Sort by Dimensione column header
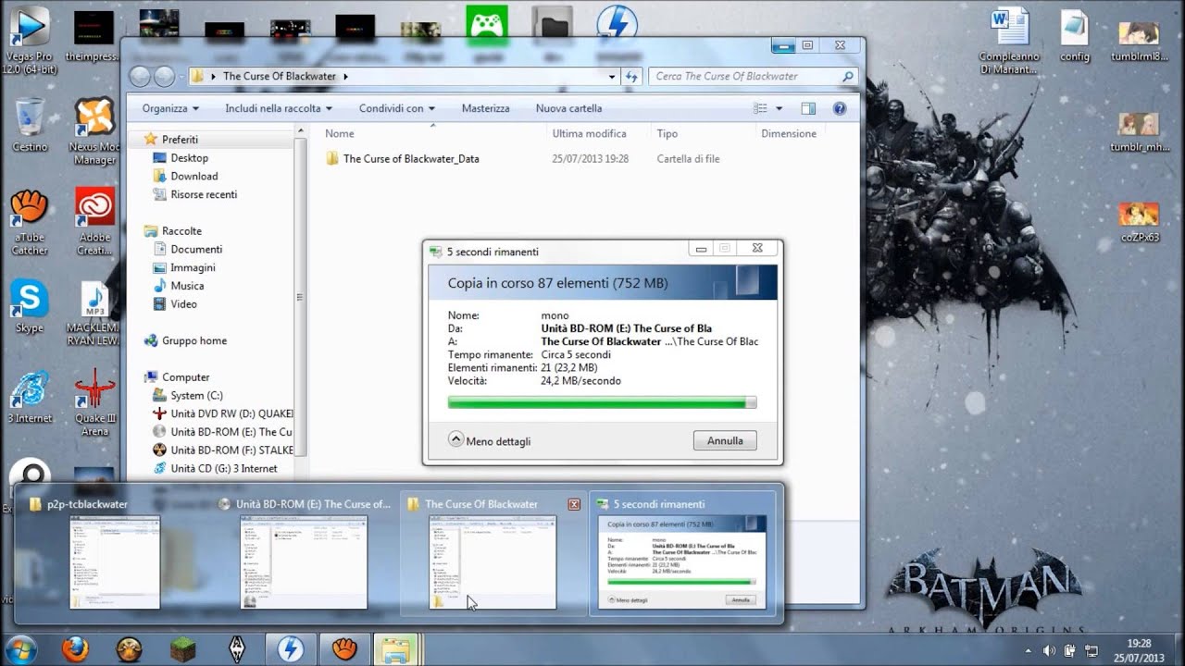Image resolution: width=1185 pixels, height=666 pixels. point(789,133)
